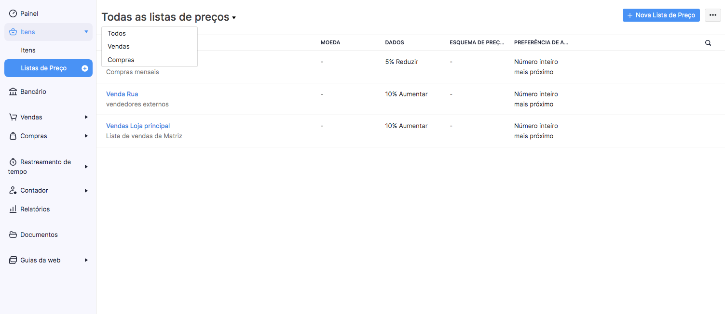Choose Vendas filter option in dropdown
Viewport: 725px width, 314px height.
150,47
